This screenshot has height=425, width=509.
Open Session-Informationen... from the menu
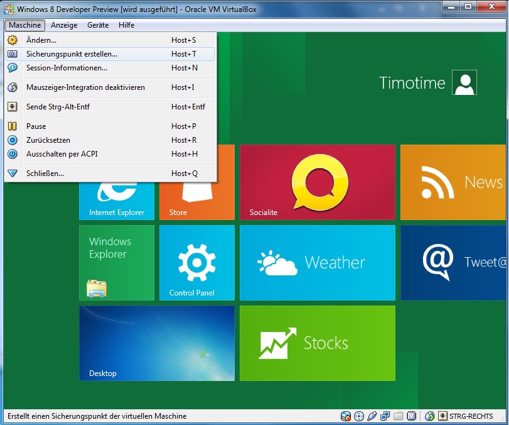[x=110, y=68]
